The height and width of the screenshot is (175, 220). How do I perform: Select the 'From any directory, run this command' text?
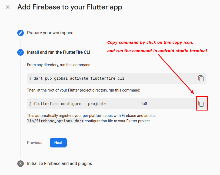tap(59, 65)
